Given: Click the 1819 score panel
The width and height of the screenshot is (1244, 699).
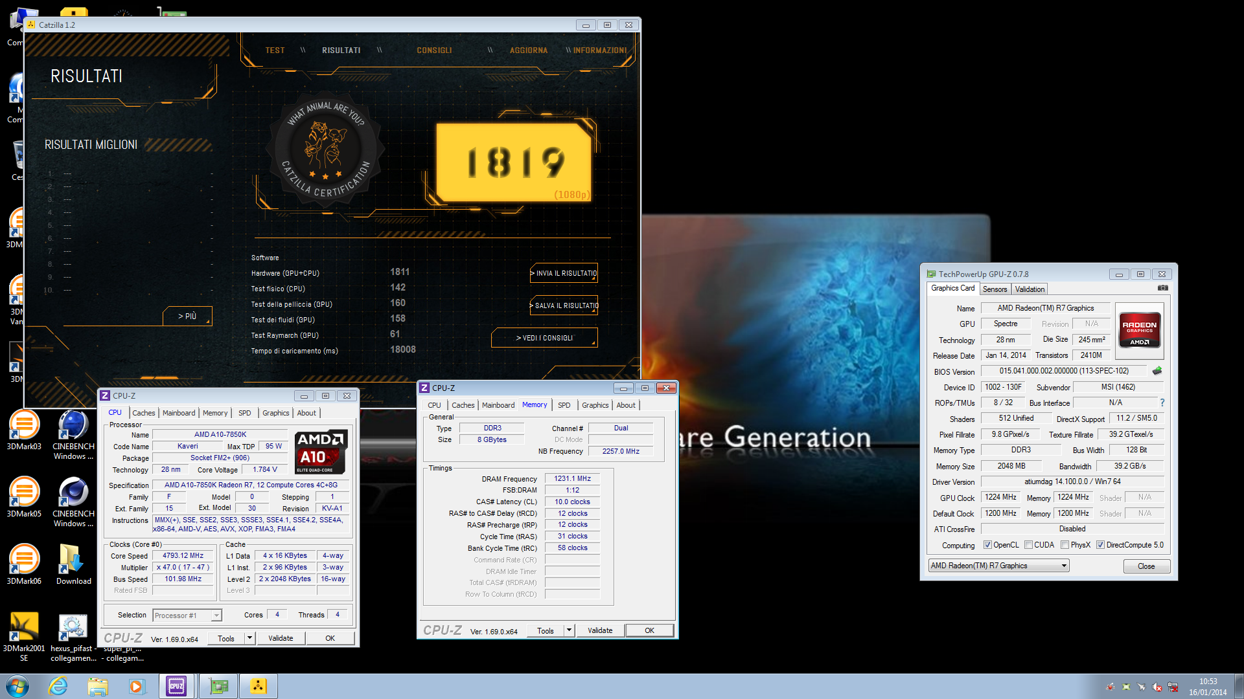Looking at the screenshot, I should (514, 162).
